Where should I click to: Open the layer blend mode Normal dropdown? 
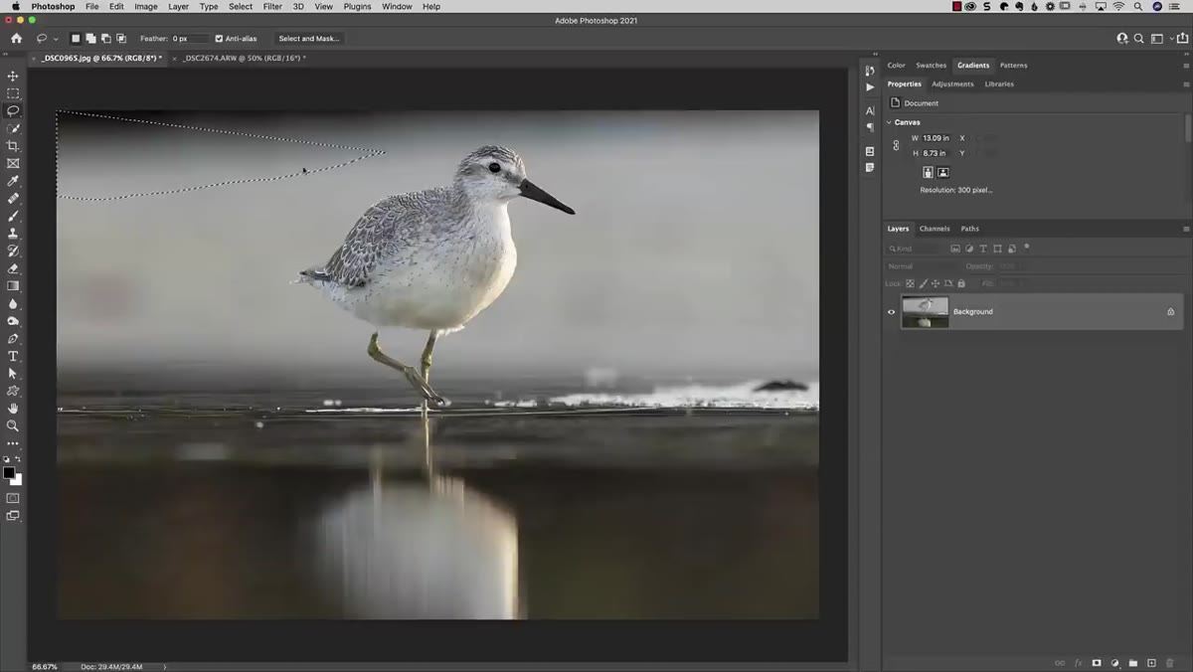click(x=922, y=266)
